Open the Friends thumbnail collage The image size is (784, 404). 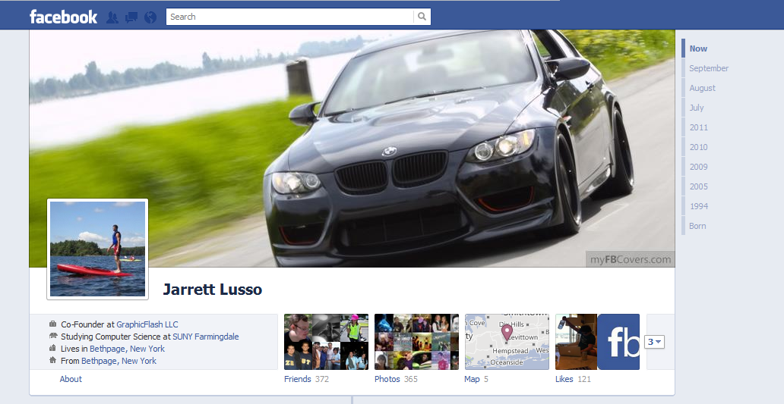pos(326,342)
